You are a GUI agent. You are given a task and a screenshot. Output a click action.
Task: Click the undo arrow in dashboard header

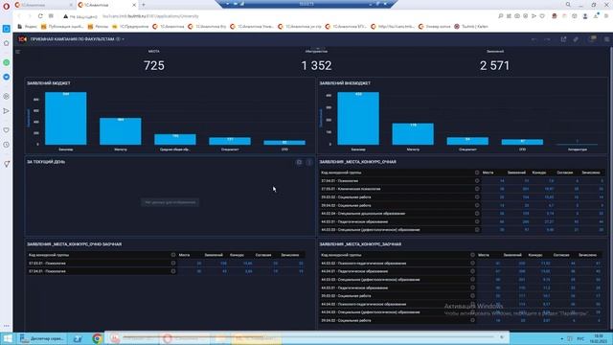click(534, 39)
